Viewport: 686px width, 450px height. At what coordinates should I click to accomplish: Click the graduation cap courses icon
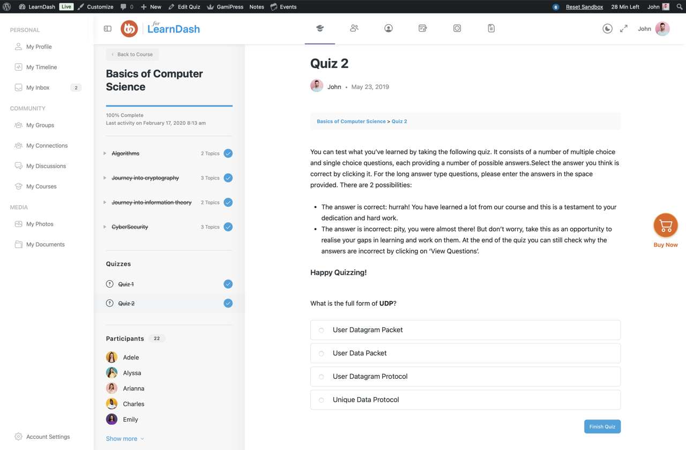320,28
